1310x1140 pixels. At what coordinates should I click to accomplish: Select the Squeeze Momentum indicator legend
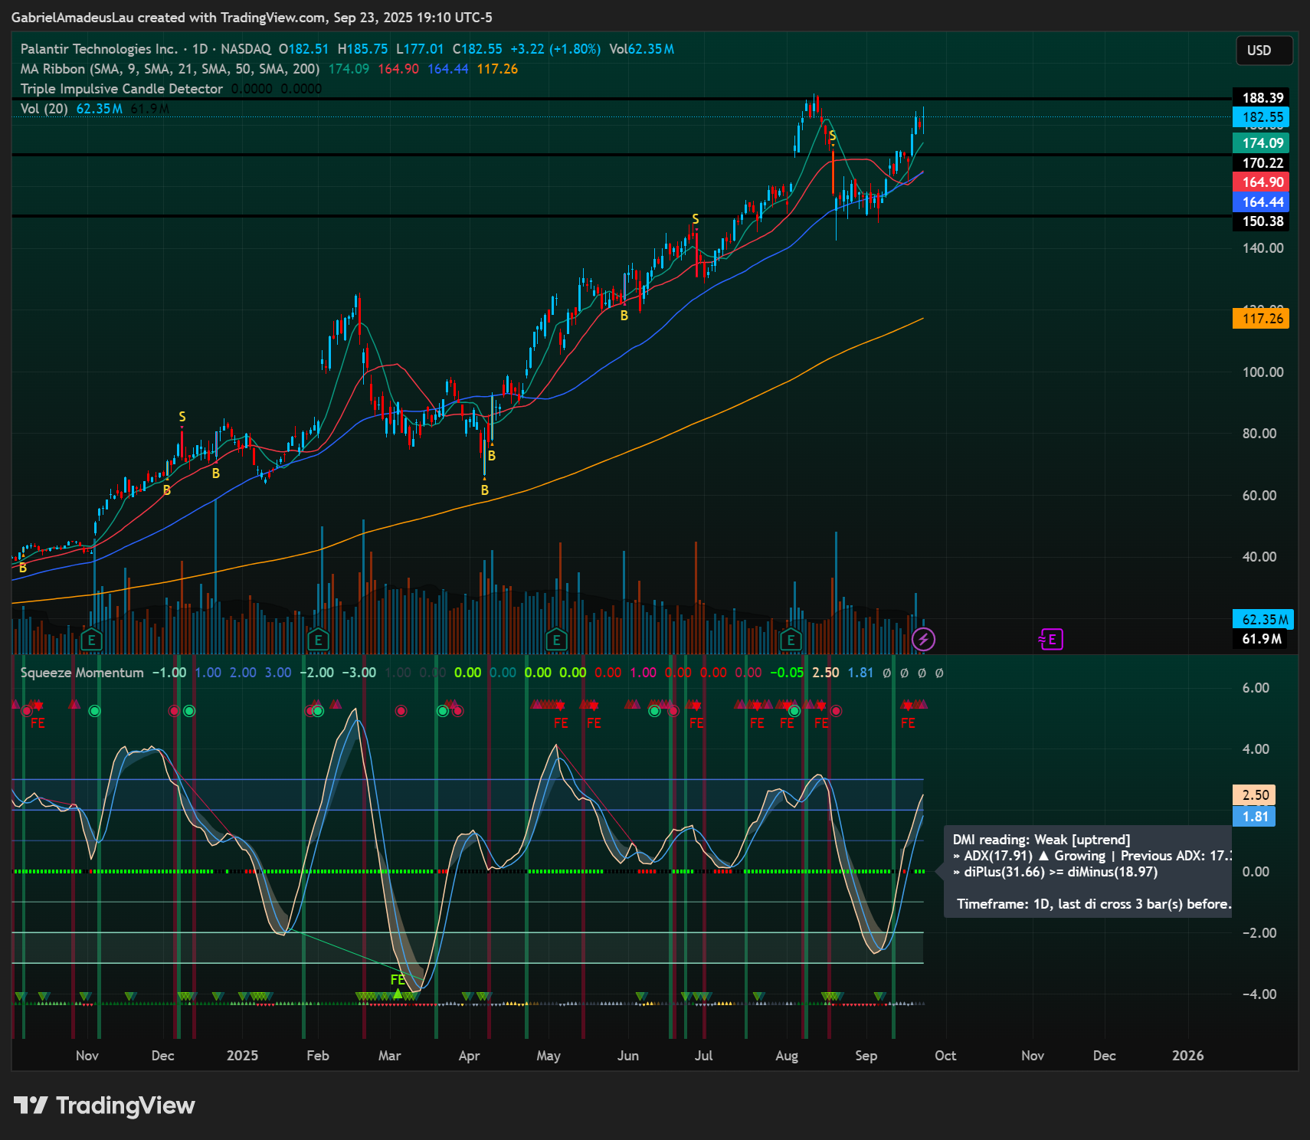coord(82,673)
